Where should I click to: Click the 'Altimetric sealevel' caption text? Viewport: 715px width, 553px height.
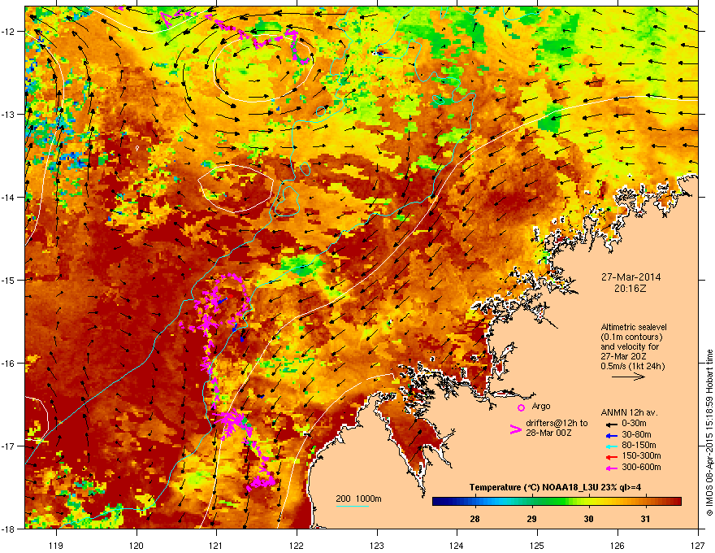(x=634, y=327)
